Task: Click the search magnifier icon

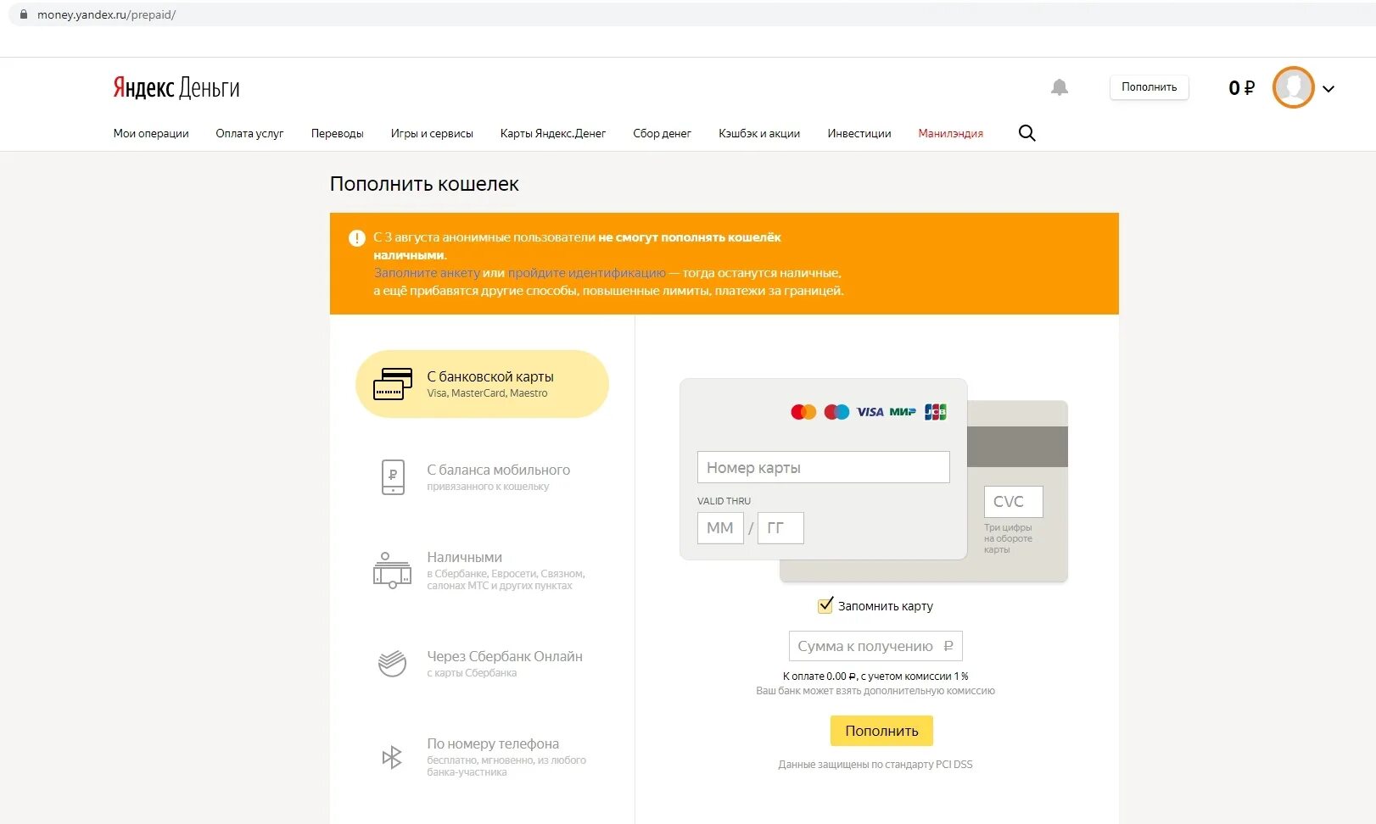Action: pyautogui.click(x=1026, y=133)
